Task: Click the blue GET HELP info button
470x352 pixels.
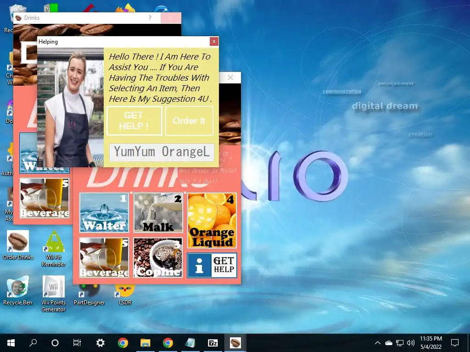Action: pos(212,265)
